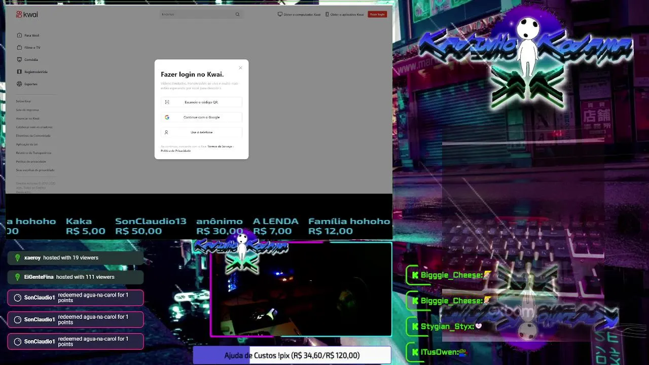The width and height of the screenshot is (649, 365).
Task: Click the search magnifier icon
Action: pos(237,14)
